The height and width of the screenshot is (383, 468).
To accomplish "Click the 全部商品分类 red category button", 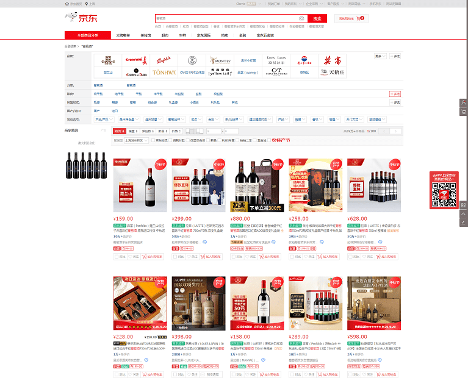I will (x=88, y=35).
